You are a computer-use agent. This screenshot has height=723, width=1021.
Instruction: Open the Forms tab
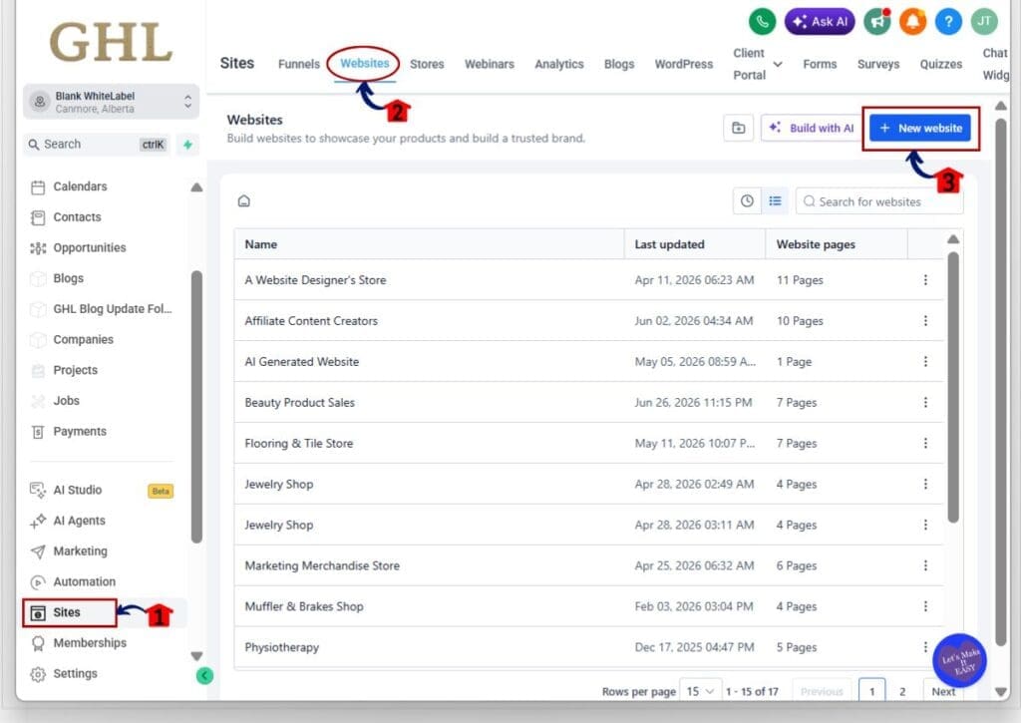(820, 64)
